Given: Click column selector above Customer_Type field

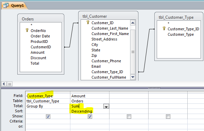Looking at the screenshot, I should pyautogui.click(x=48, y=92).
